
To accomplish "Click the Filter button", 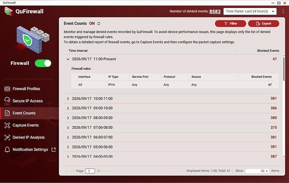I will (x=230, y=23).
